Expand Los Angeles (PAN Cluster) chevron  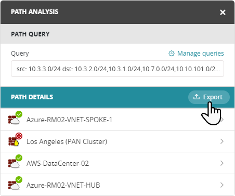pos(222,141)
